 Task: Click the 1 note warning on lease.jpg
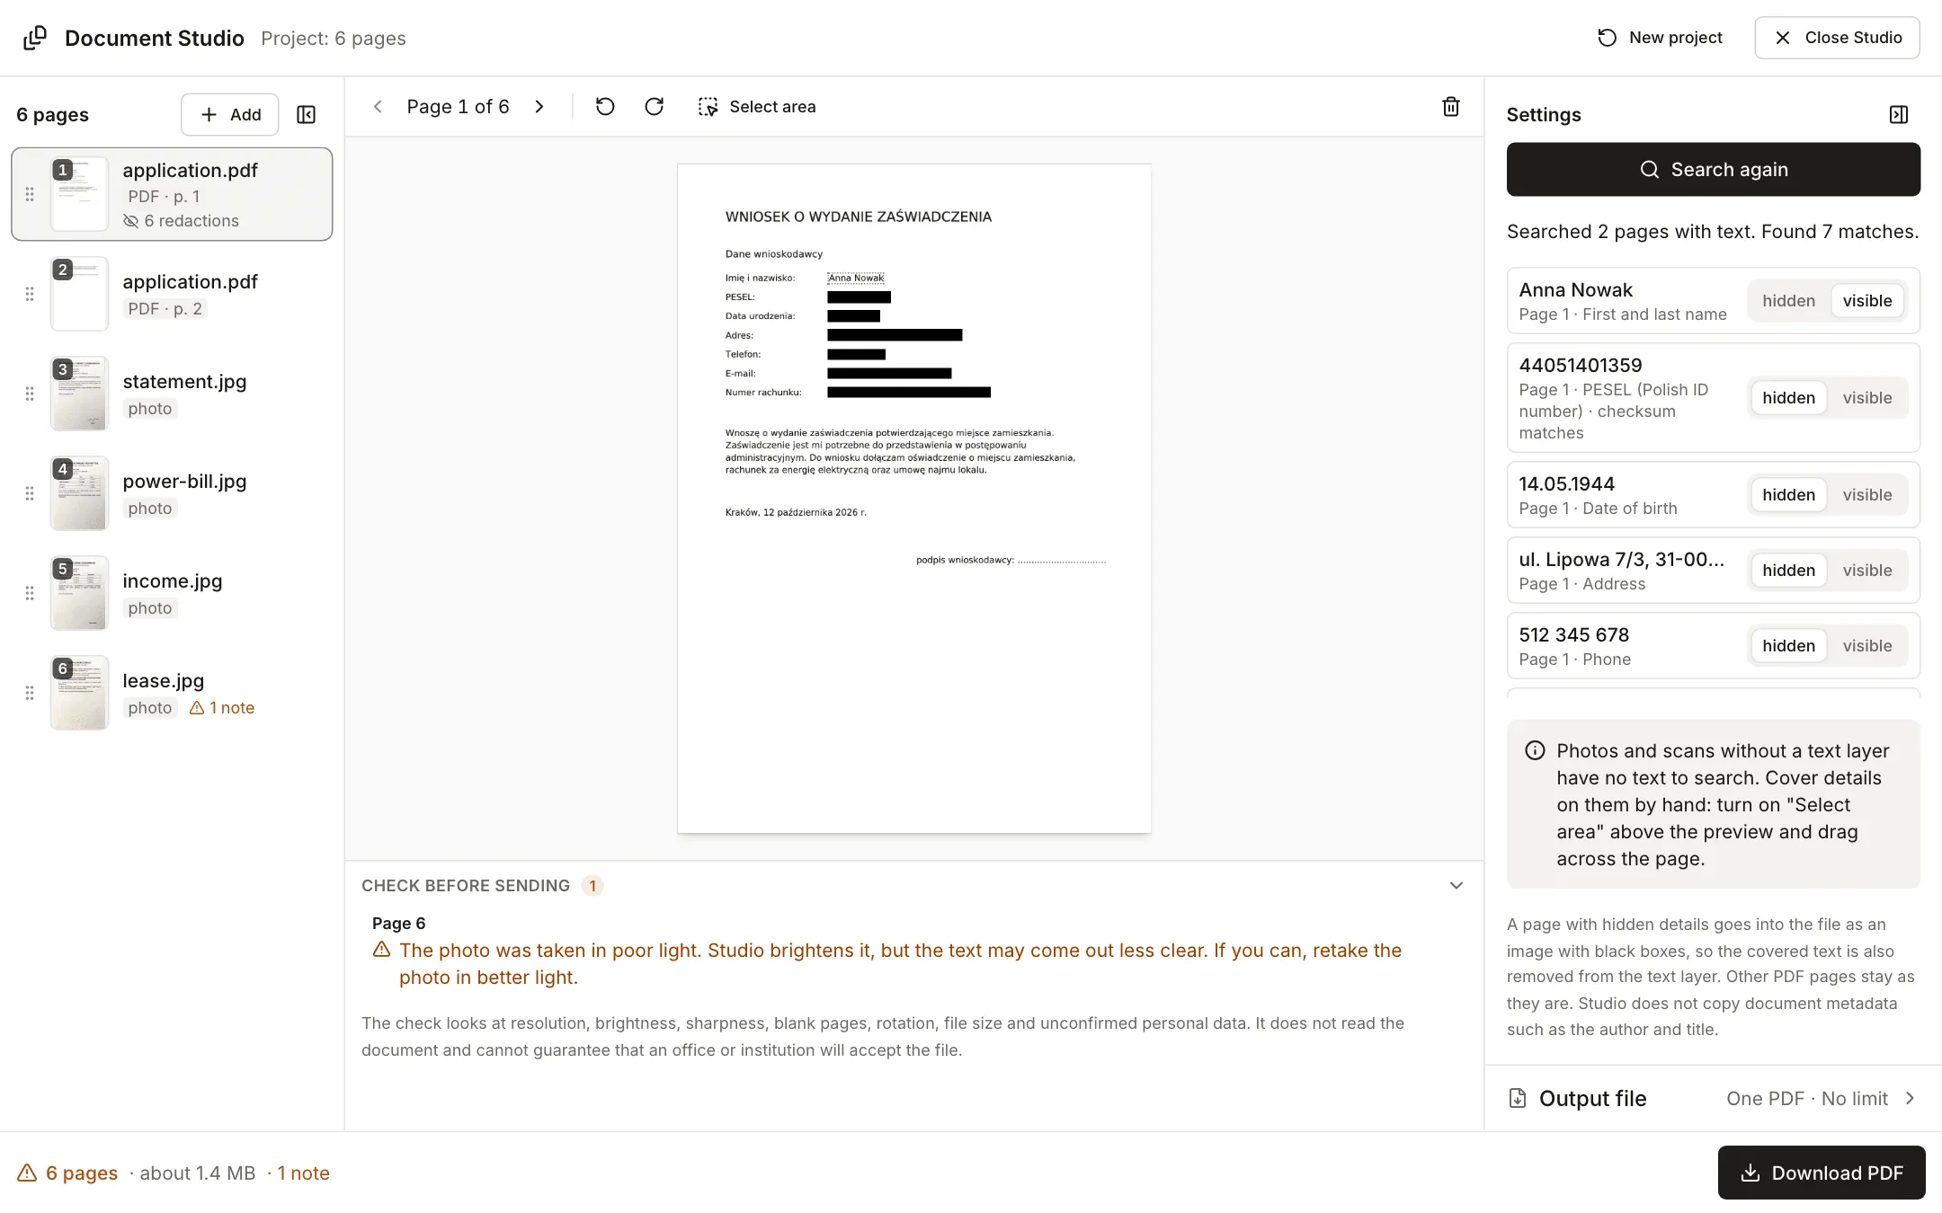[x=222, y=708]
